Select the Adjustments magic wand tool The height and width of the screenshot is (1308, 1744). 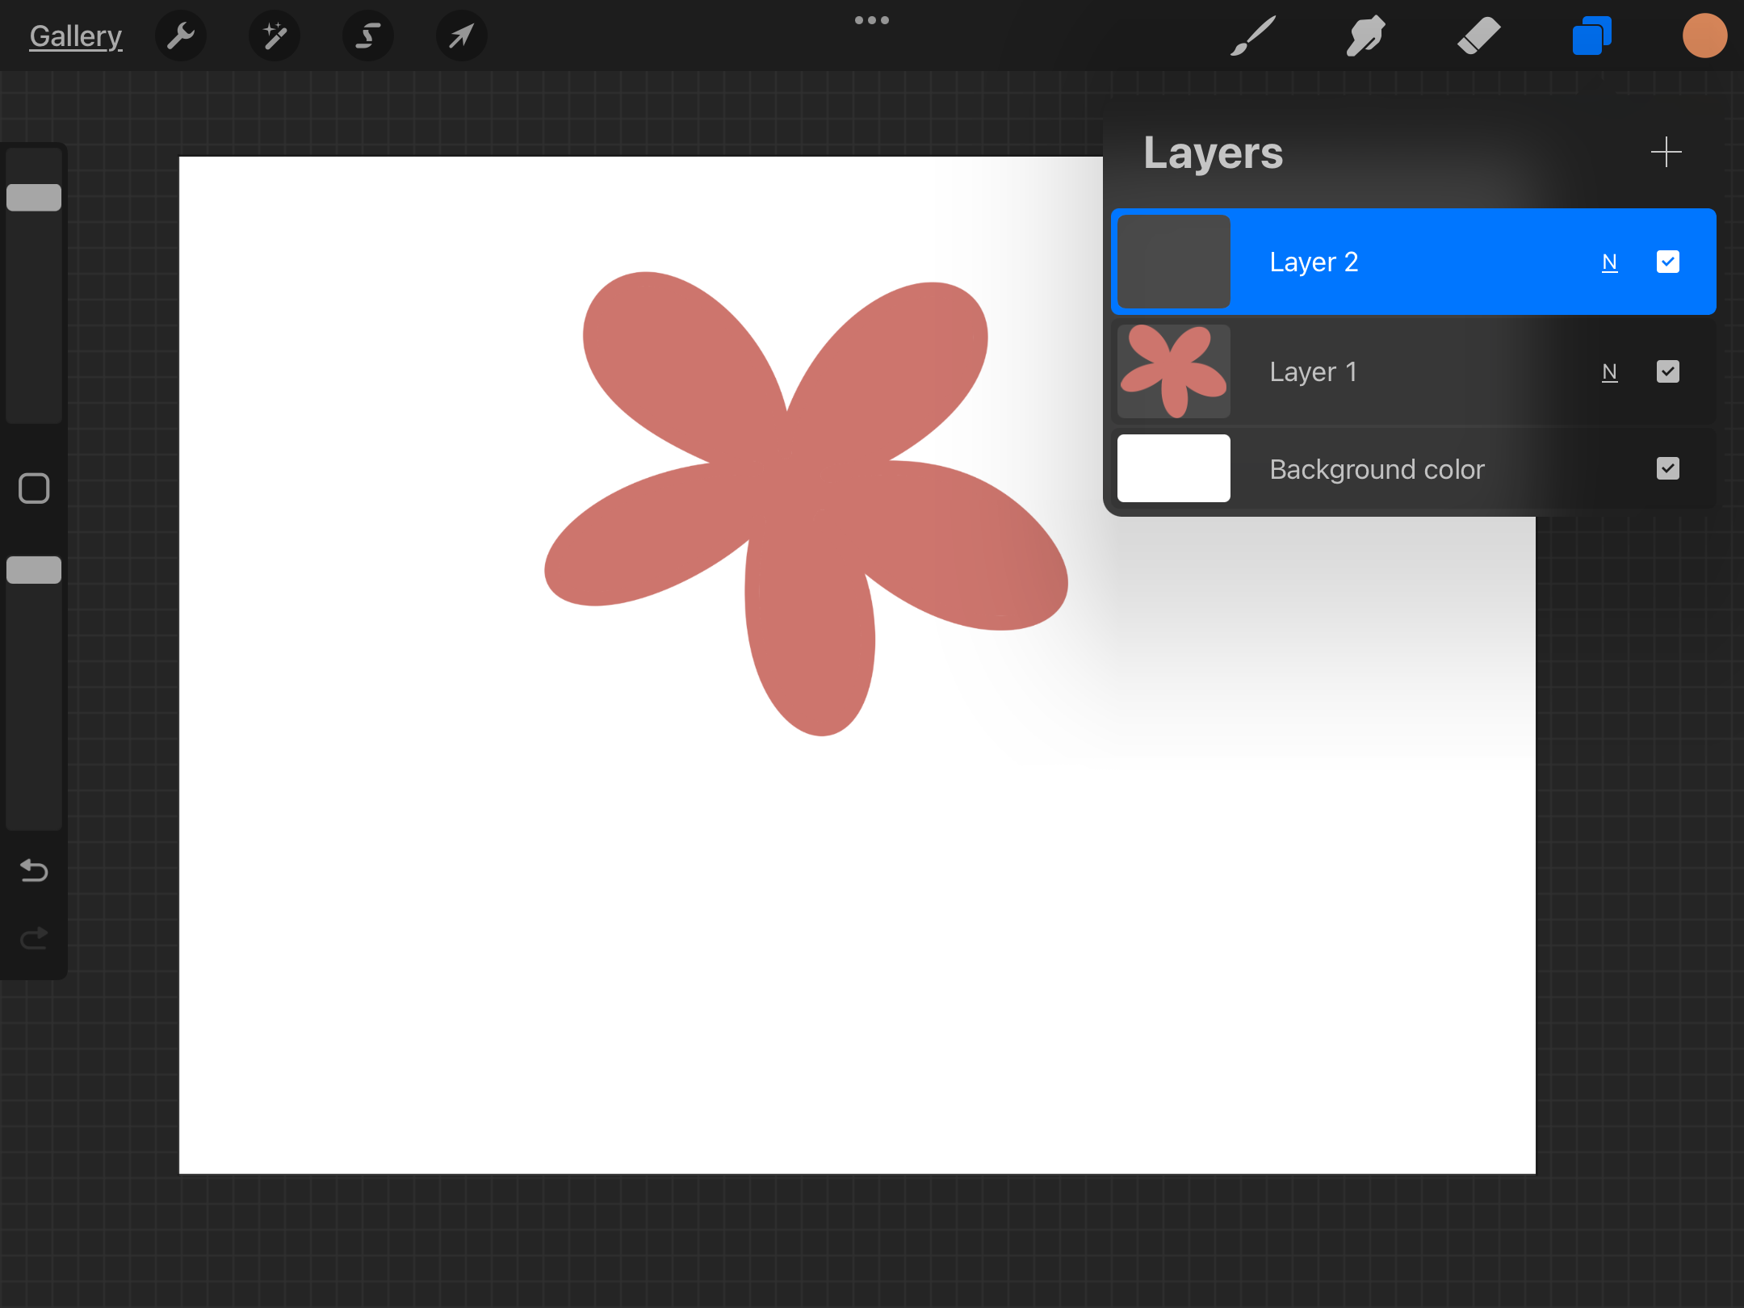[x=275, y=36]
